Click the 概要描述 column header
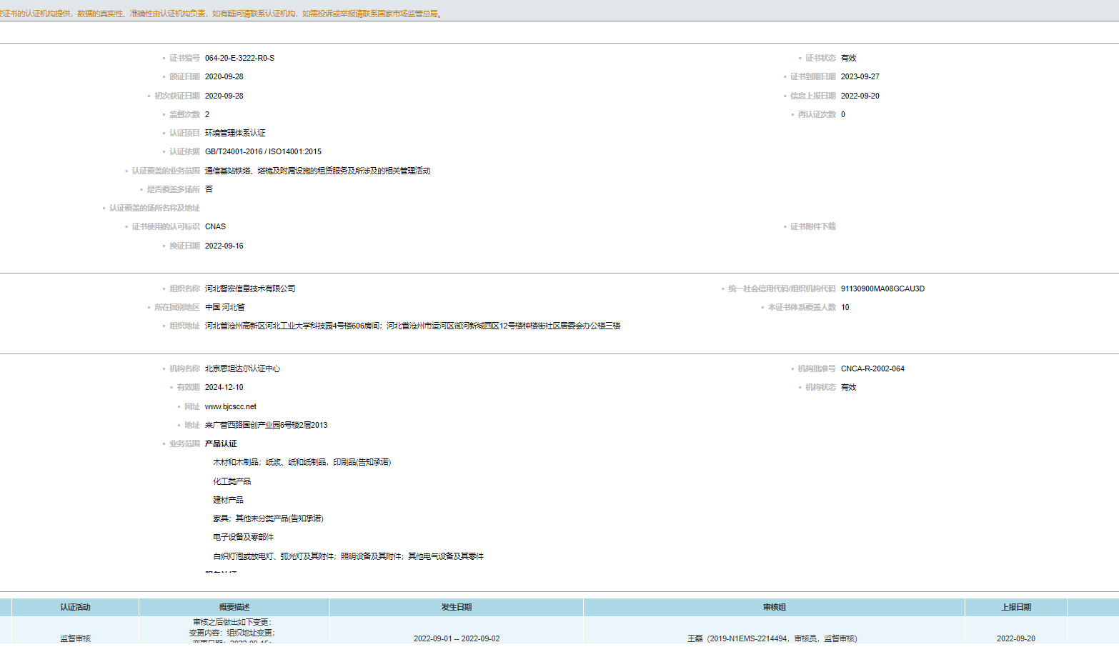The width and height of the screenshot is (1119, 647). pyautogui.click(x=234, y=607)
